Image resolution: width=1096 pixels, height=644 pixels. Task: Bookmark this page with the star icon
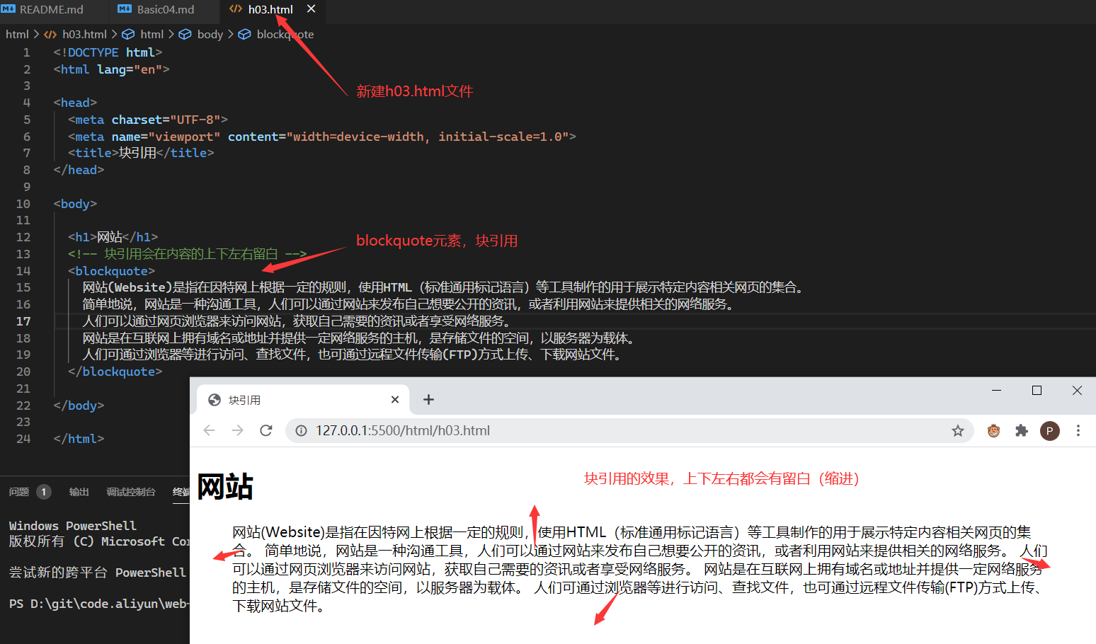point(957,430)
